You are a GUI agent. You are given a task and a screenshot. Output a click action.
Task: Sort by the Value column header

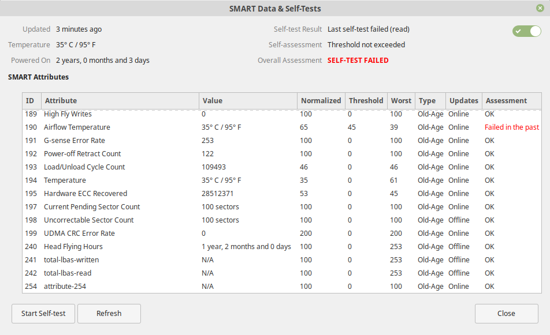pos(248,101)
